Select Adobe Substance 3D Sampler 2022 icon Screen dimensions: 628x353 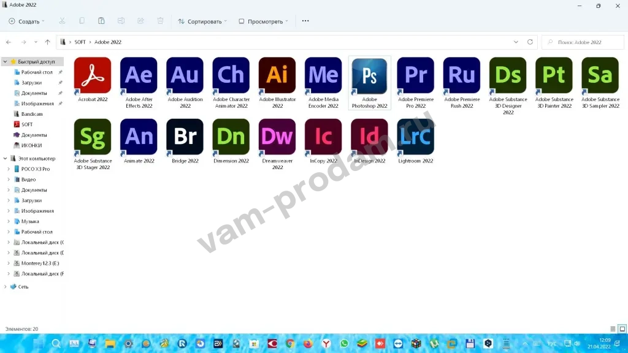click(600, 75)
